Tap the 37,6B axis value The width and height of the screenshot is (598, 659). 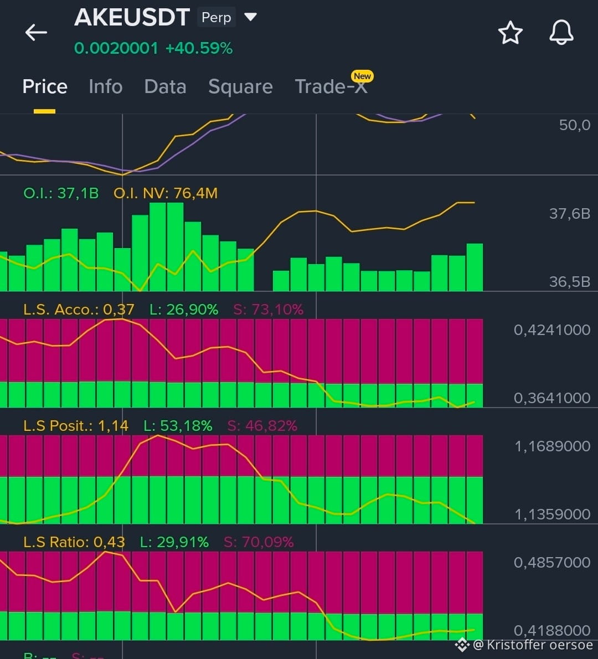tap(570, 214)
